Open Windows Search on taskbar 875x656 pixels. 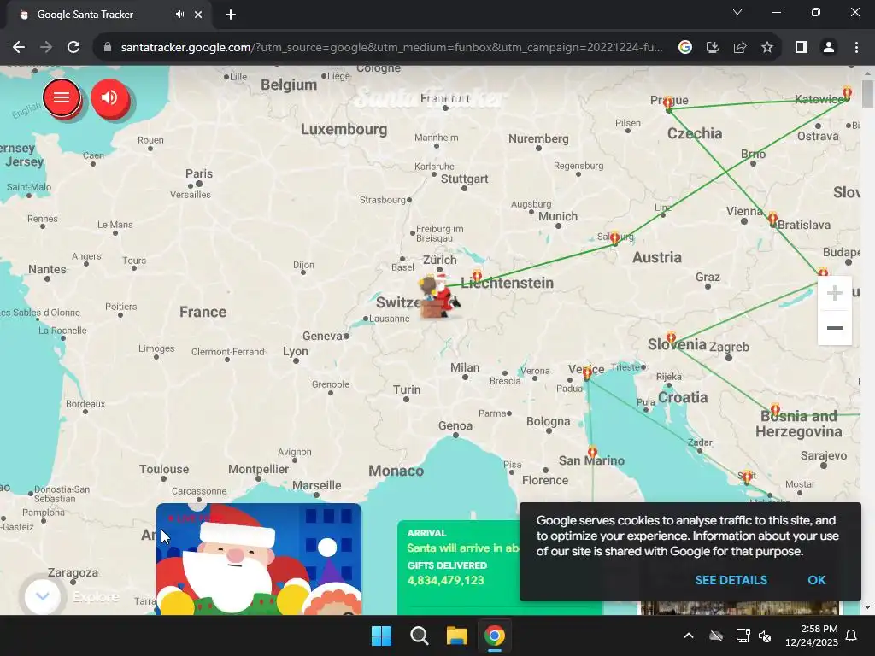click(x=419, y=635)
